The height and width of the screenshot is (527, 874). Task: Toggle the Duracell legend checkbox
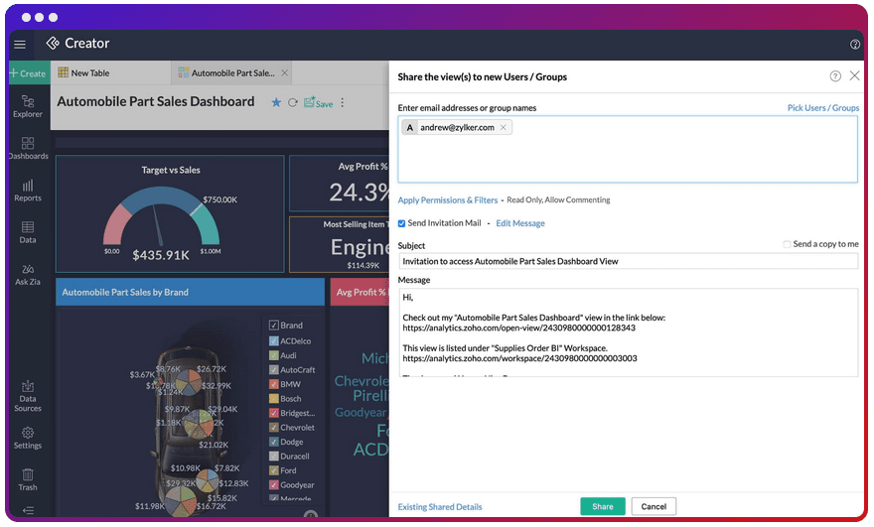point(274,457)
